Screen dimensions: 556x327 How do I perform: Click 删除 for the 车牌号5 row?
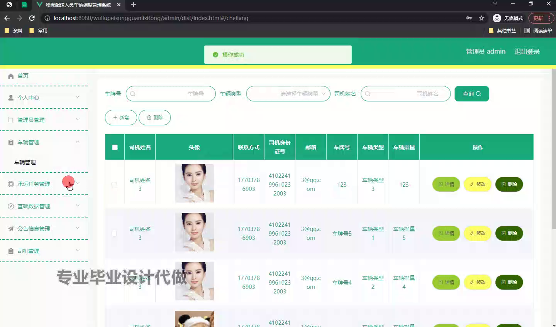click(x=509, y=233)
